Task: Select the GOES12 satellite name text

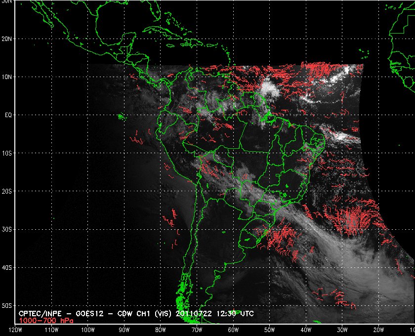Action: [x=90, y=314]
